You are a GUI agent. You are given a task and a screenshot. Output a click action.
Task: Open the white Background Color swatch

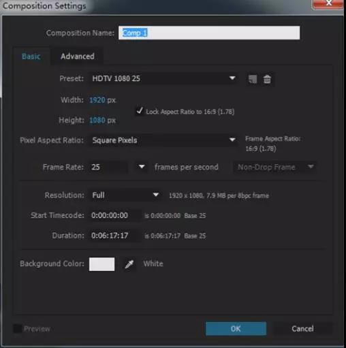[101, 264]
